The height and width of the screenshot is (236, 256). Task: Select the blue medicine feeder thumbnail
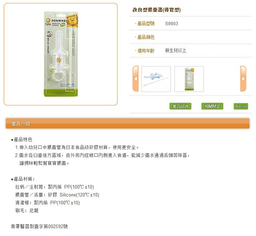[x=156, y=79]
